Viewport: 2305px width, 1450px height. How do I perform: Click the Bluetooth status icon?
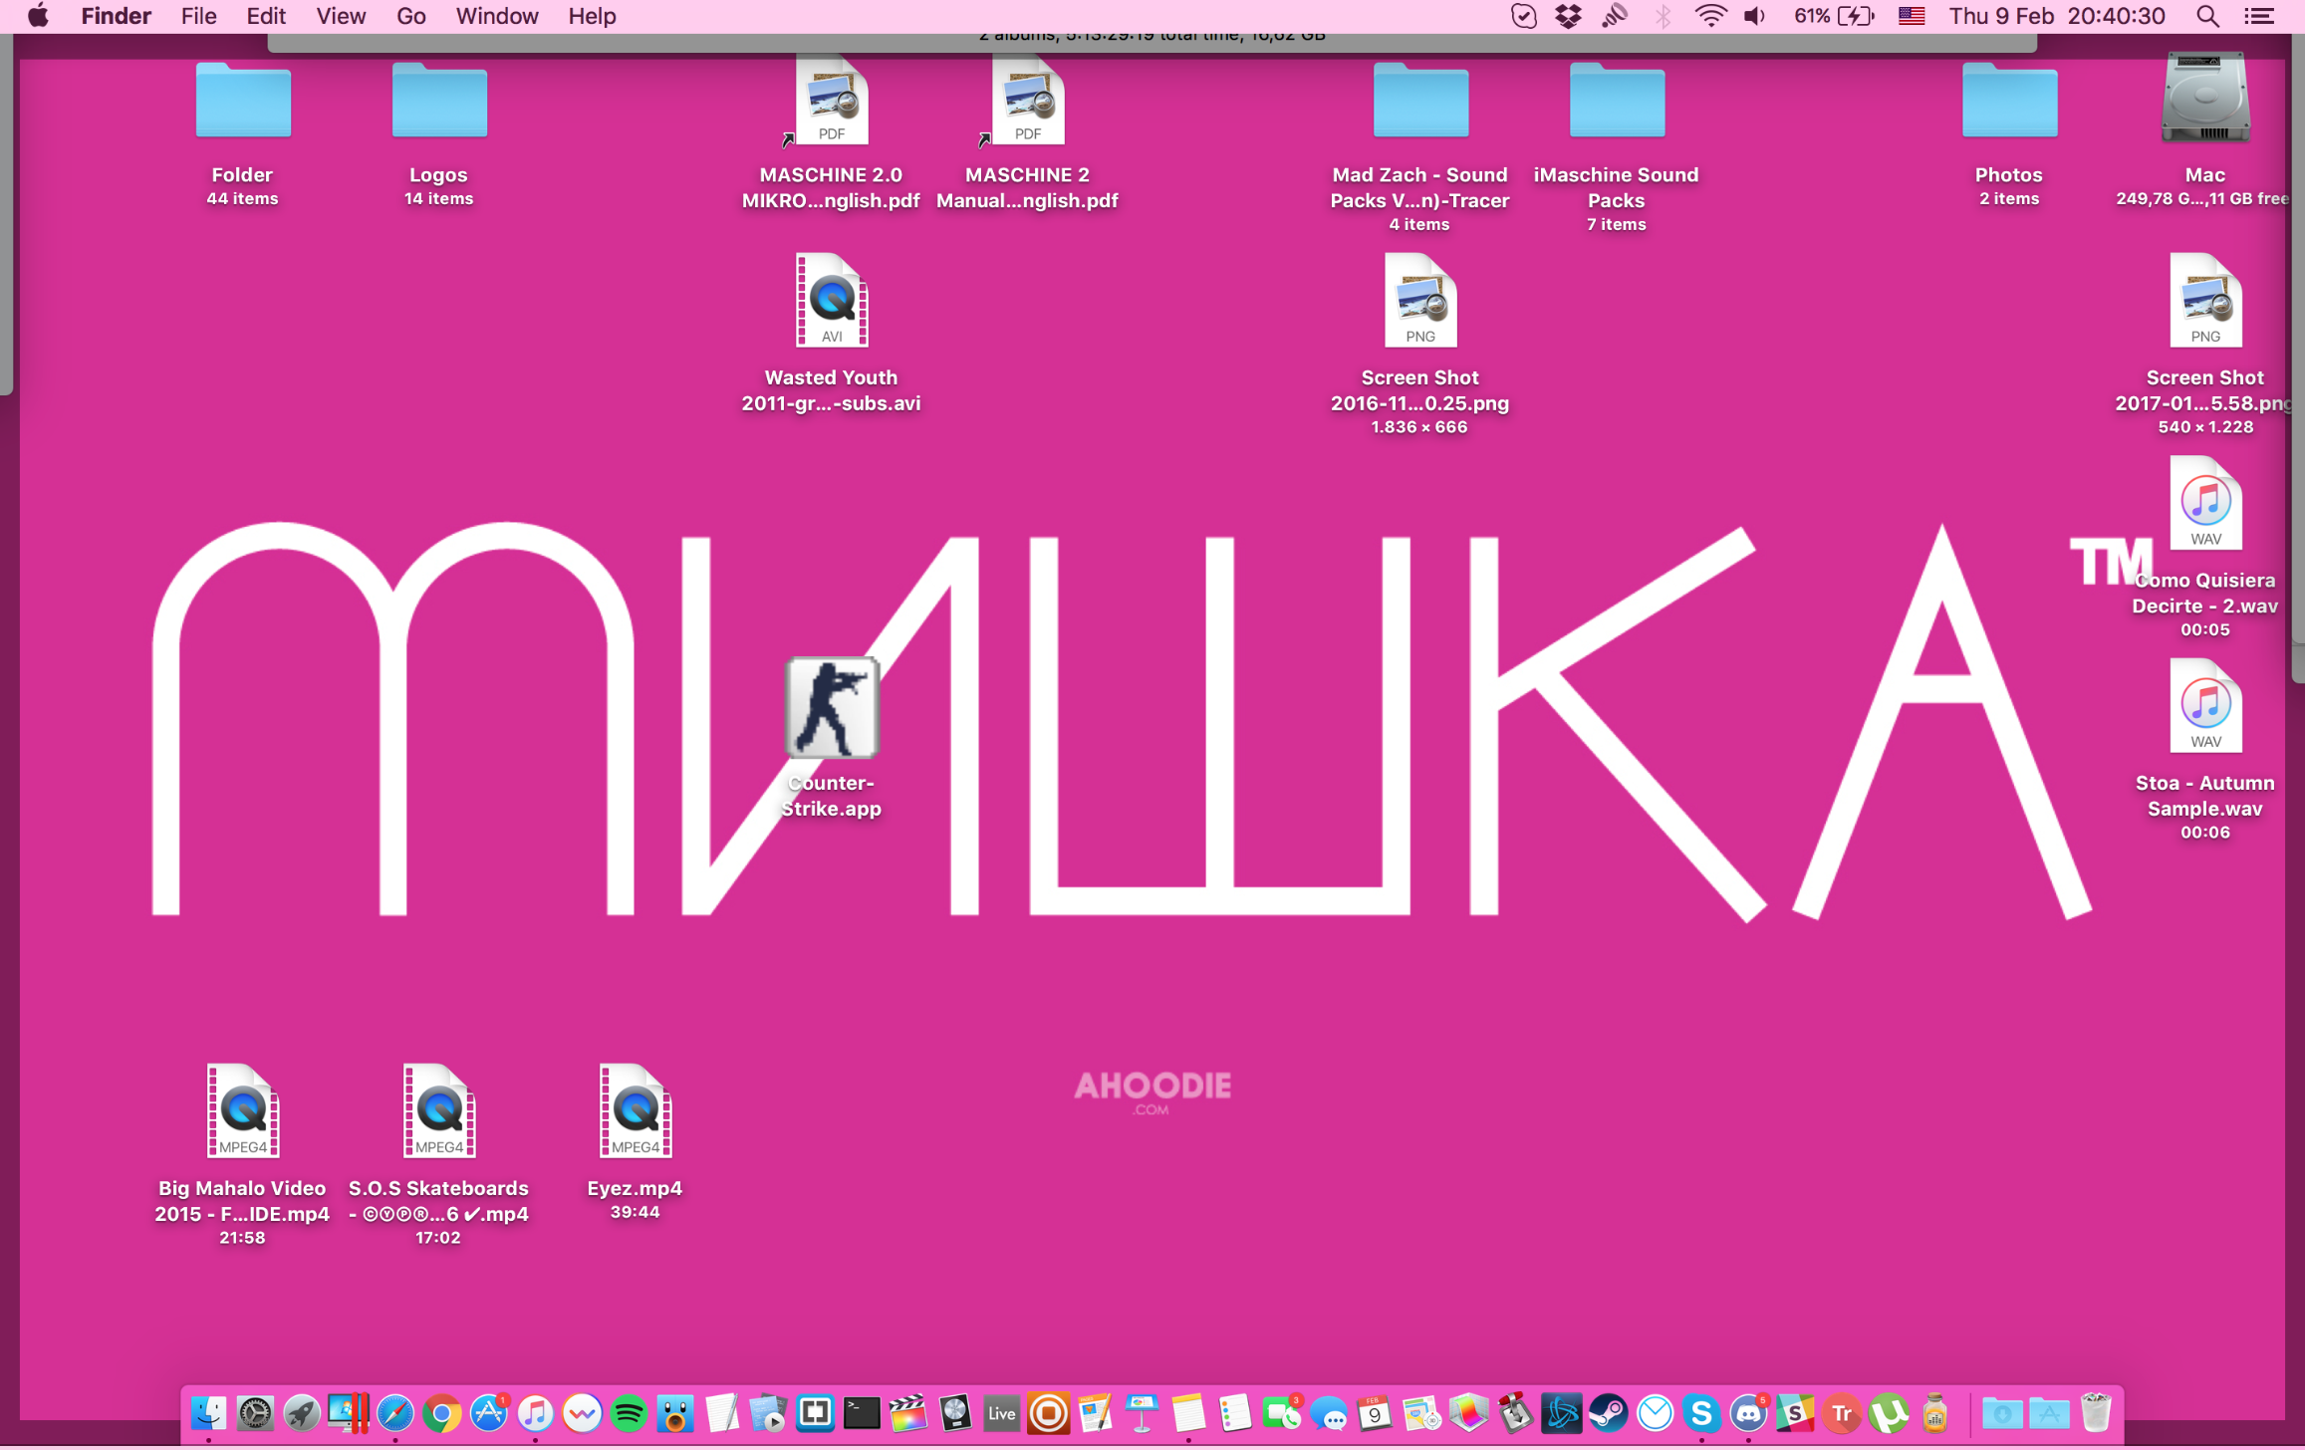(1663, 16)
